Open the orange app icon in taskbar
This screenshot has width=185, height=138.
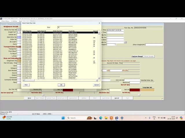[x=111, y=118]
